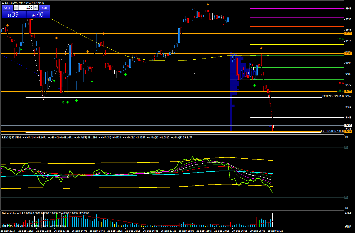
Task: Click orange sell arrow above 9505 line on right
Action: pos(261,48)
